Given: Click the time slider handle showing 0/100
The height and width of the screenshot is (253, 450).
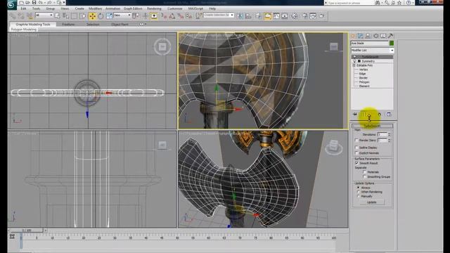Looking at the screenshot, I should pyautogui.click(x=27, y=231).
